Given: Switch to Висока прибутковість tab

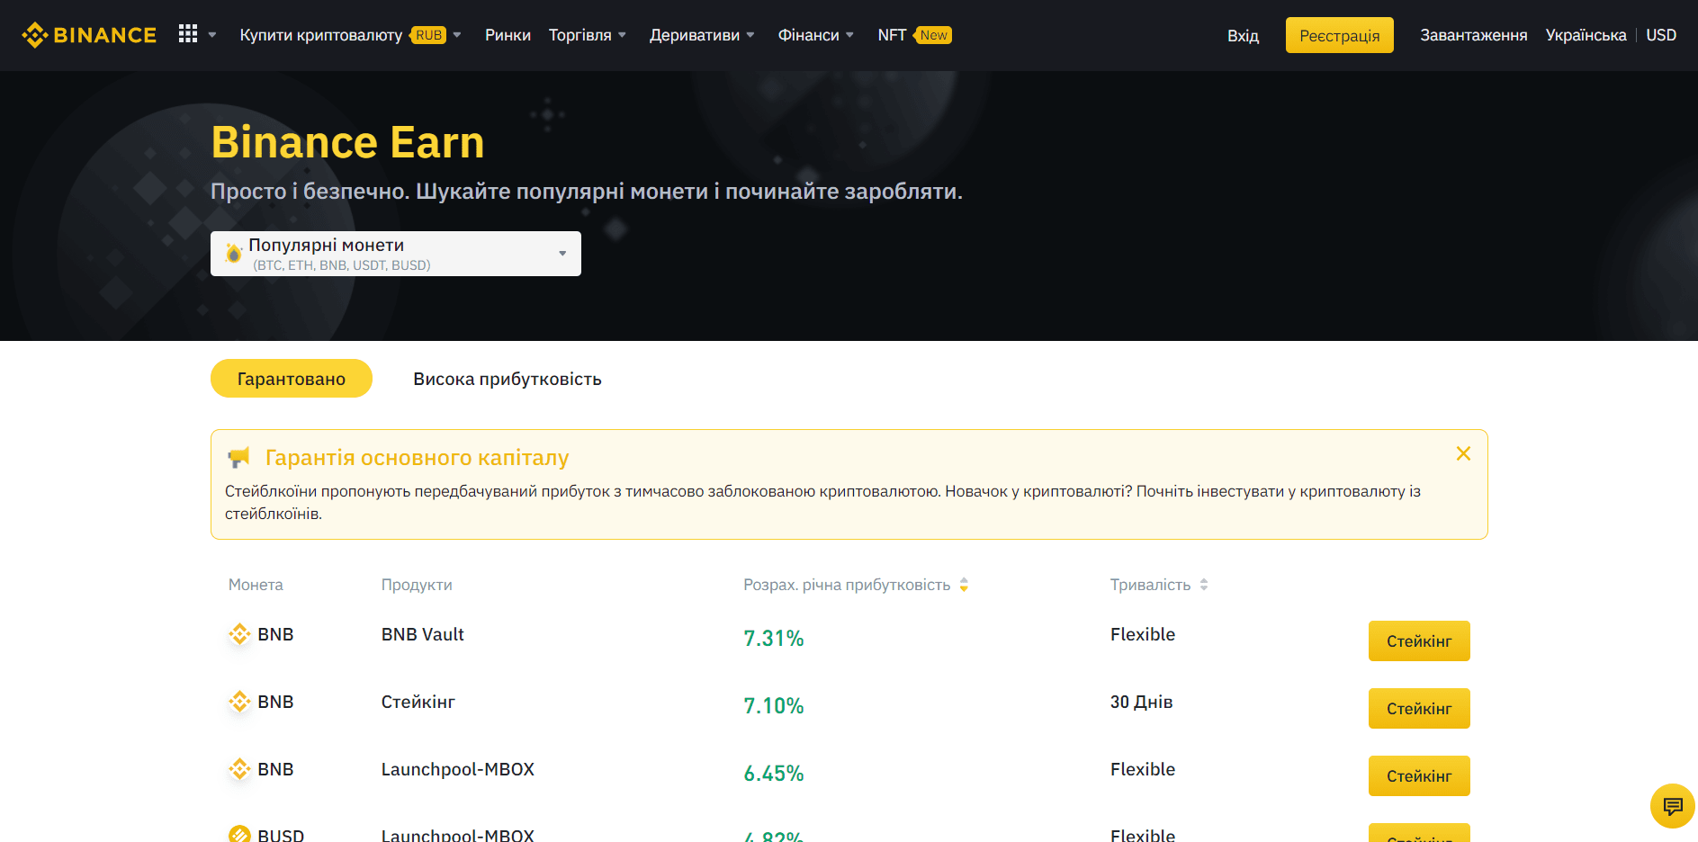Looking at the screenshot, I should [x=508, y=379].
